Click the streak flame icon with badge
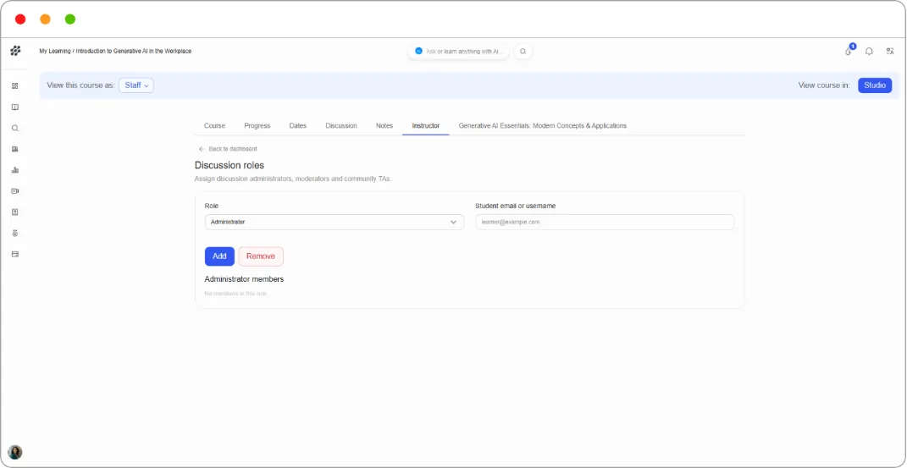Viewport: 907px width, 468px height. 849,50
